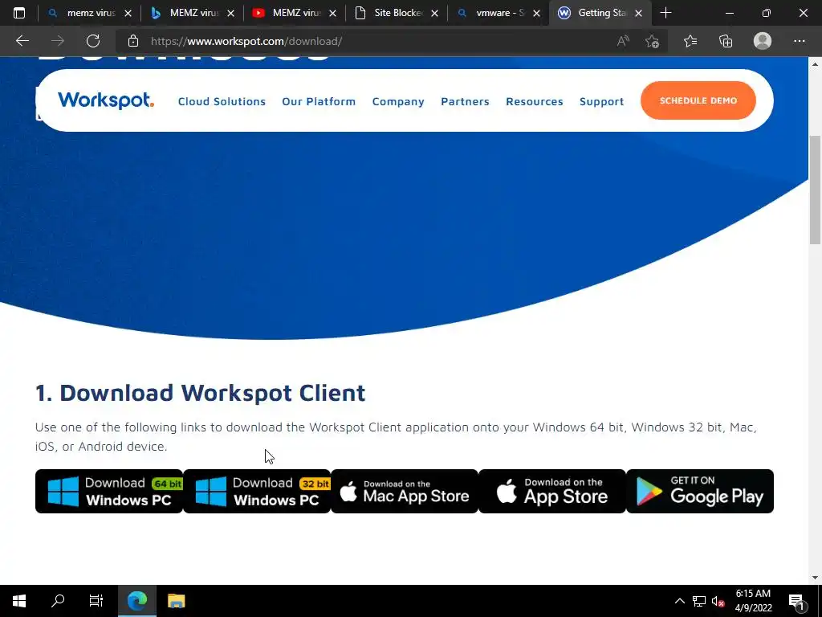Open the Favorites list
This screenshot has height=617, width=822.
[x=690, y=41]
